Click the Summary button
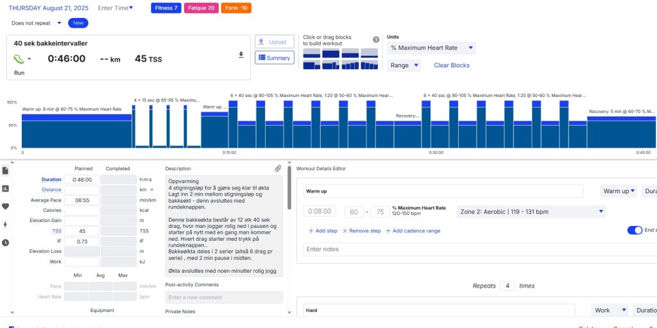Image resolution: width=657 pixels, height=328 pixels. click(274, 58)
